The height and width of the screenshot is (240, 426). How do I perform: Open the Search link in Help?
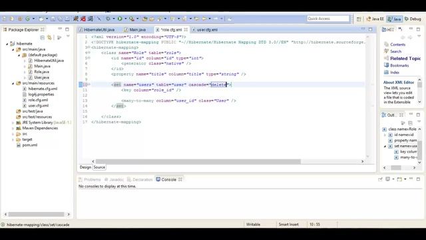[395, 51]
